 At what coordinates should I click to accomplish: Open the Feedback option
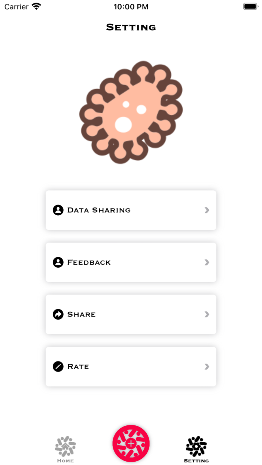[89, 262]
